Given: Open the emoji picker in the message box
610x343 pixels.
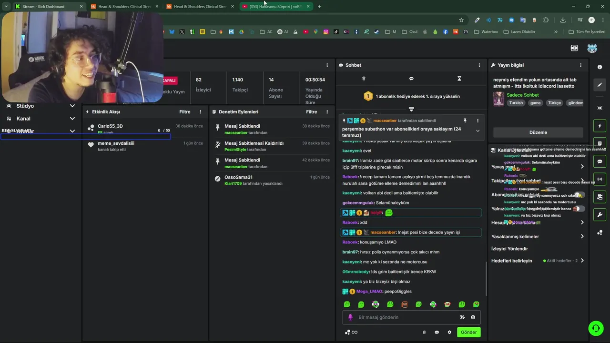Looking at the screenshot, I should coord(473,317).
